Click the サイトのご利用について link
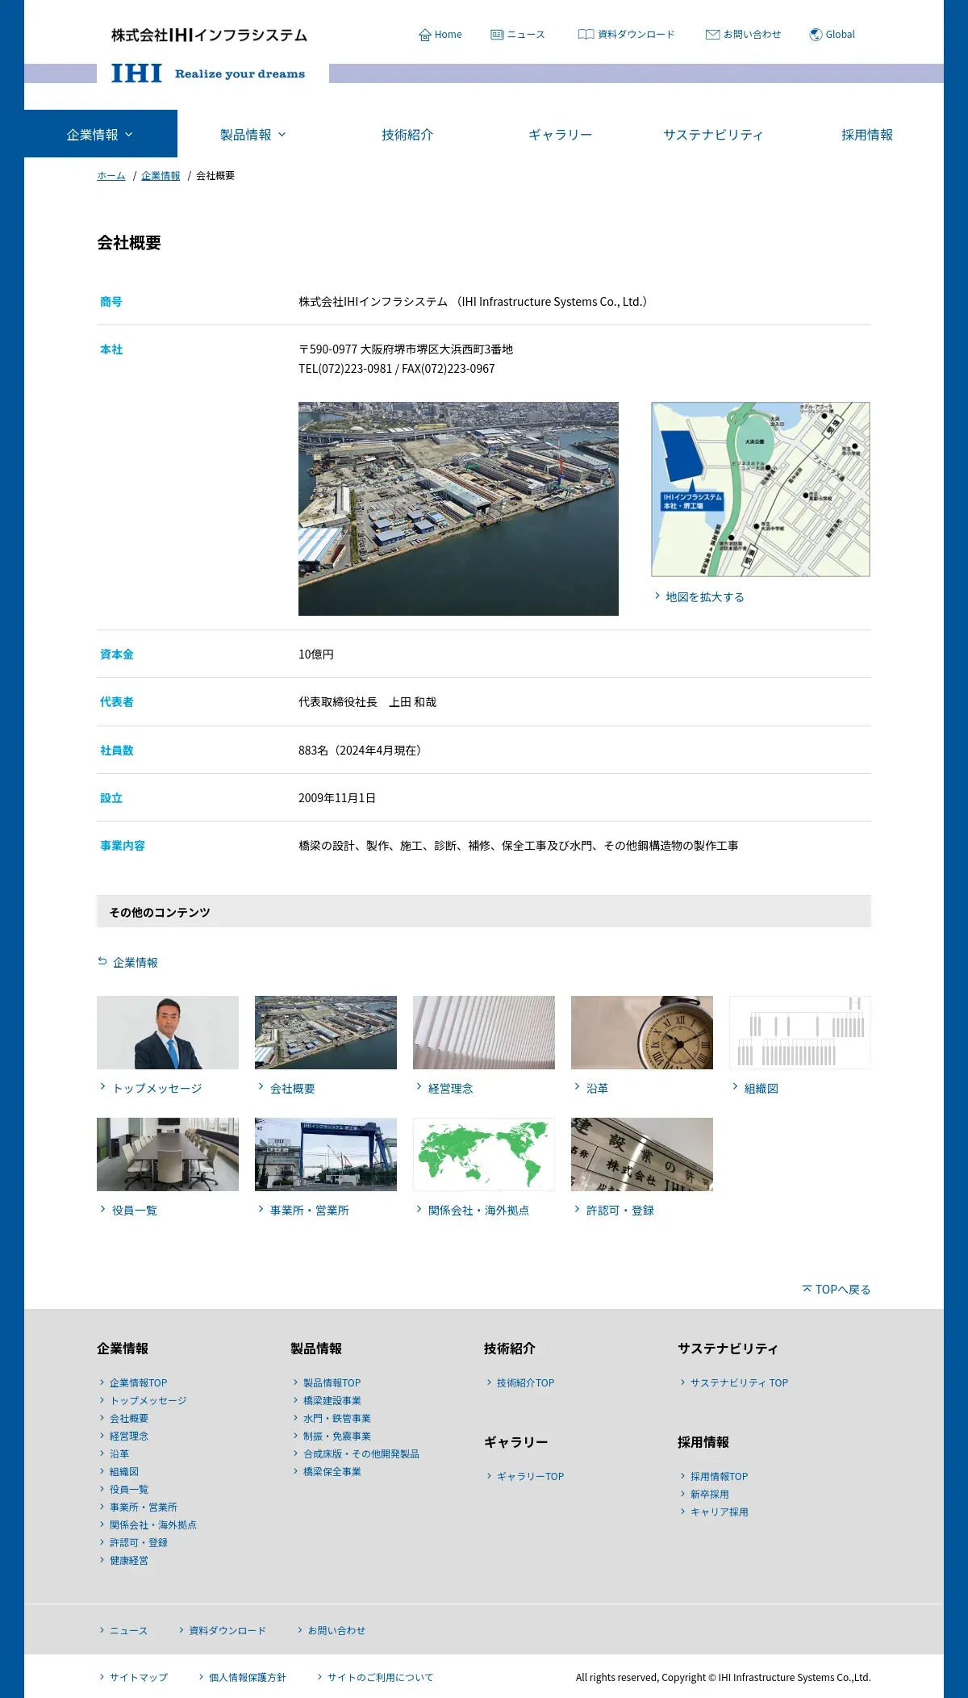The height and width of the screenshot is (1698, 968). (x=380, y=1677)
